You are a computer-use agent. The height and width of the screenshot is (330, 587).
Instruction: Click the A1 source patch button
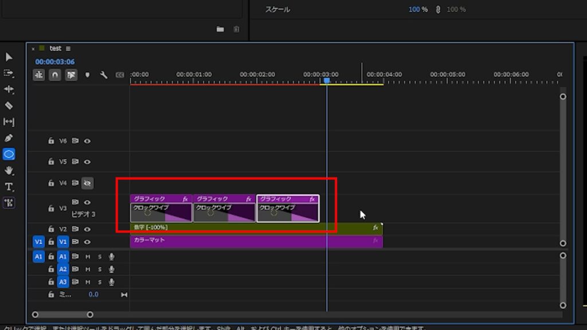pos(38,257)
